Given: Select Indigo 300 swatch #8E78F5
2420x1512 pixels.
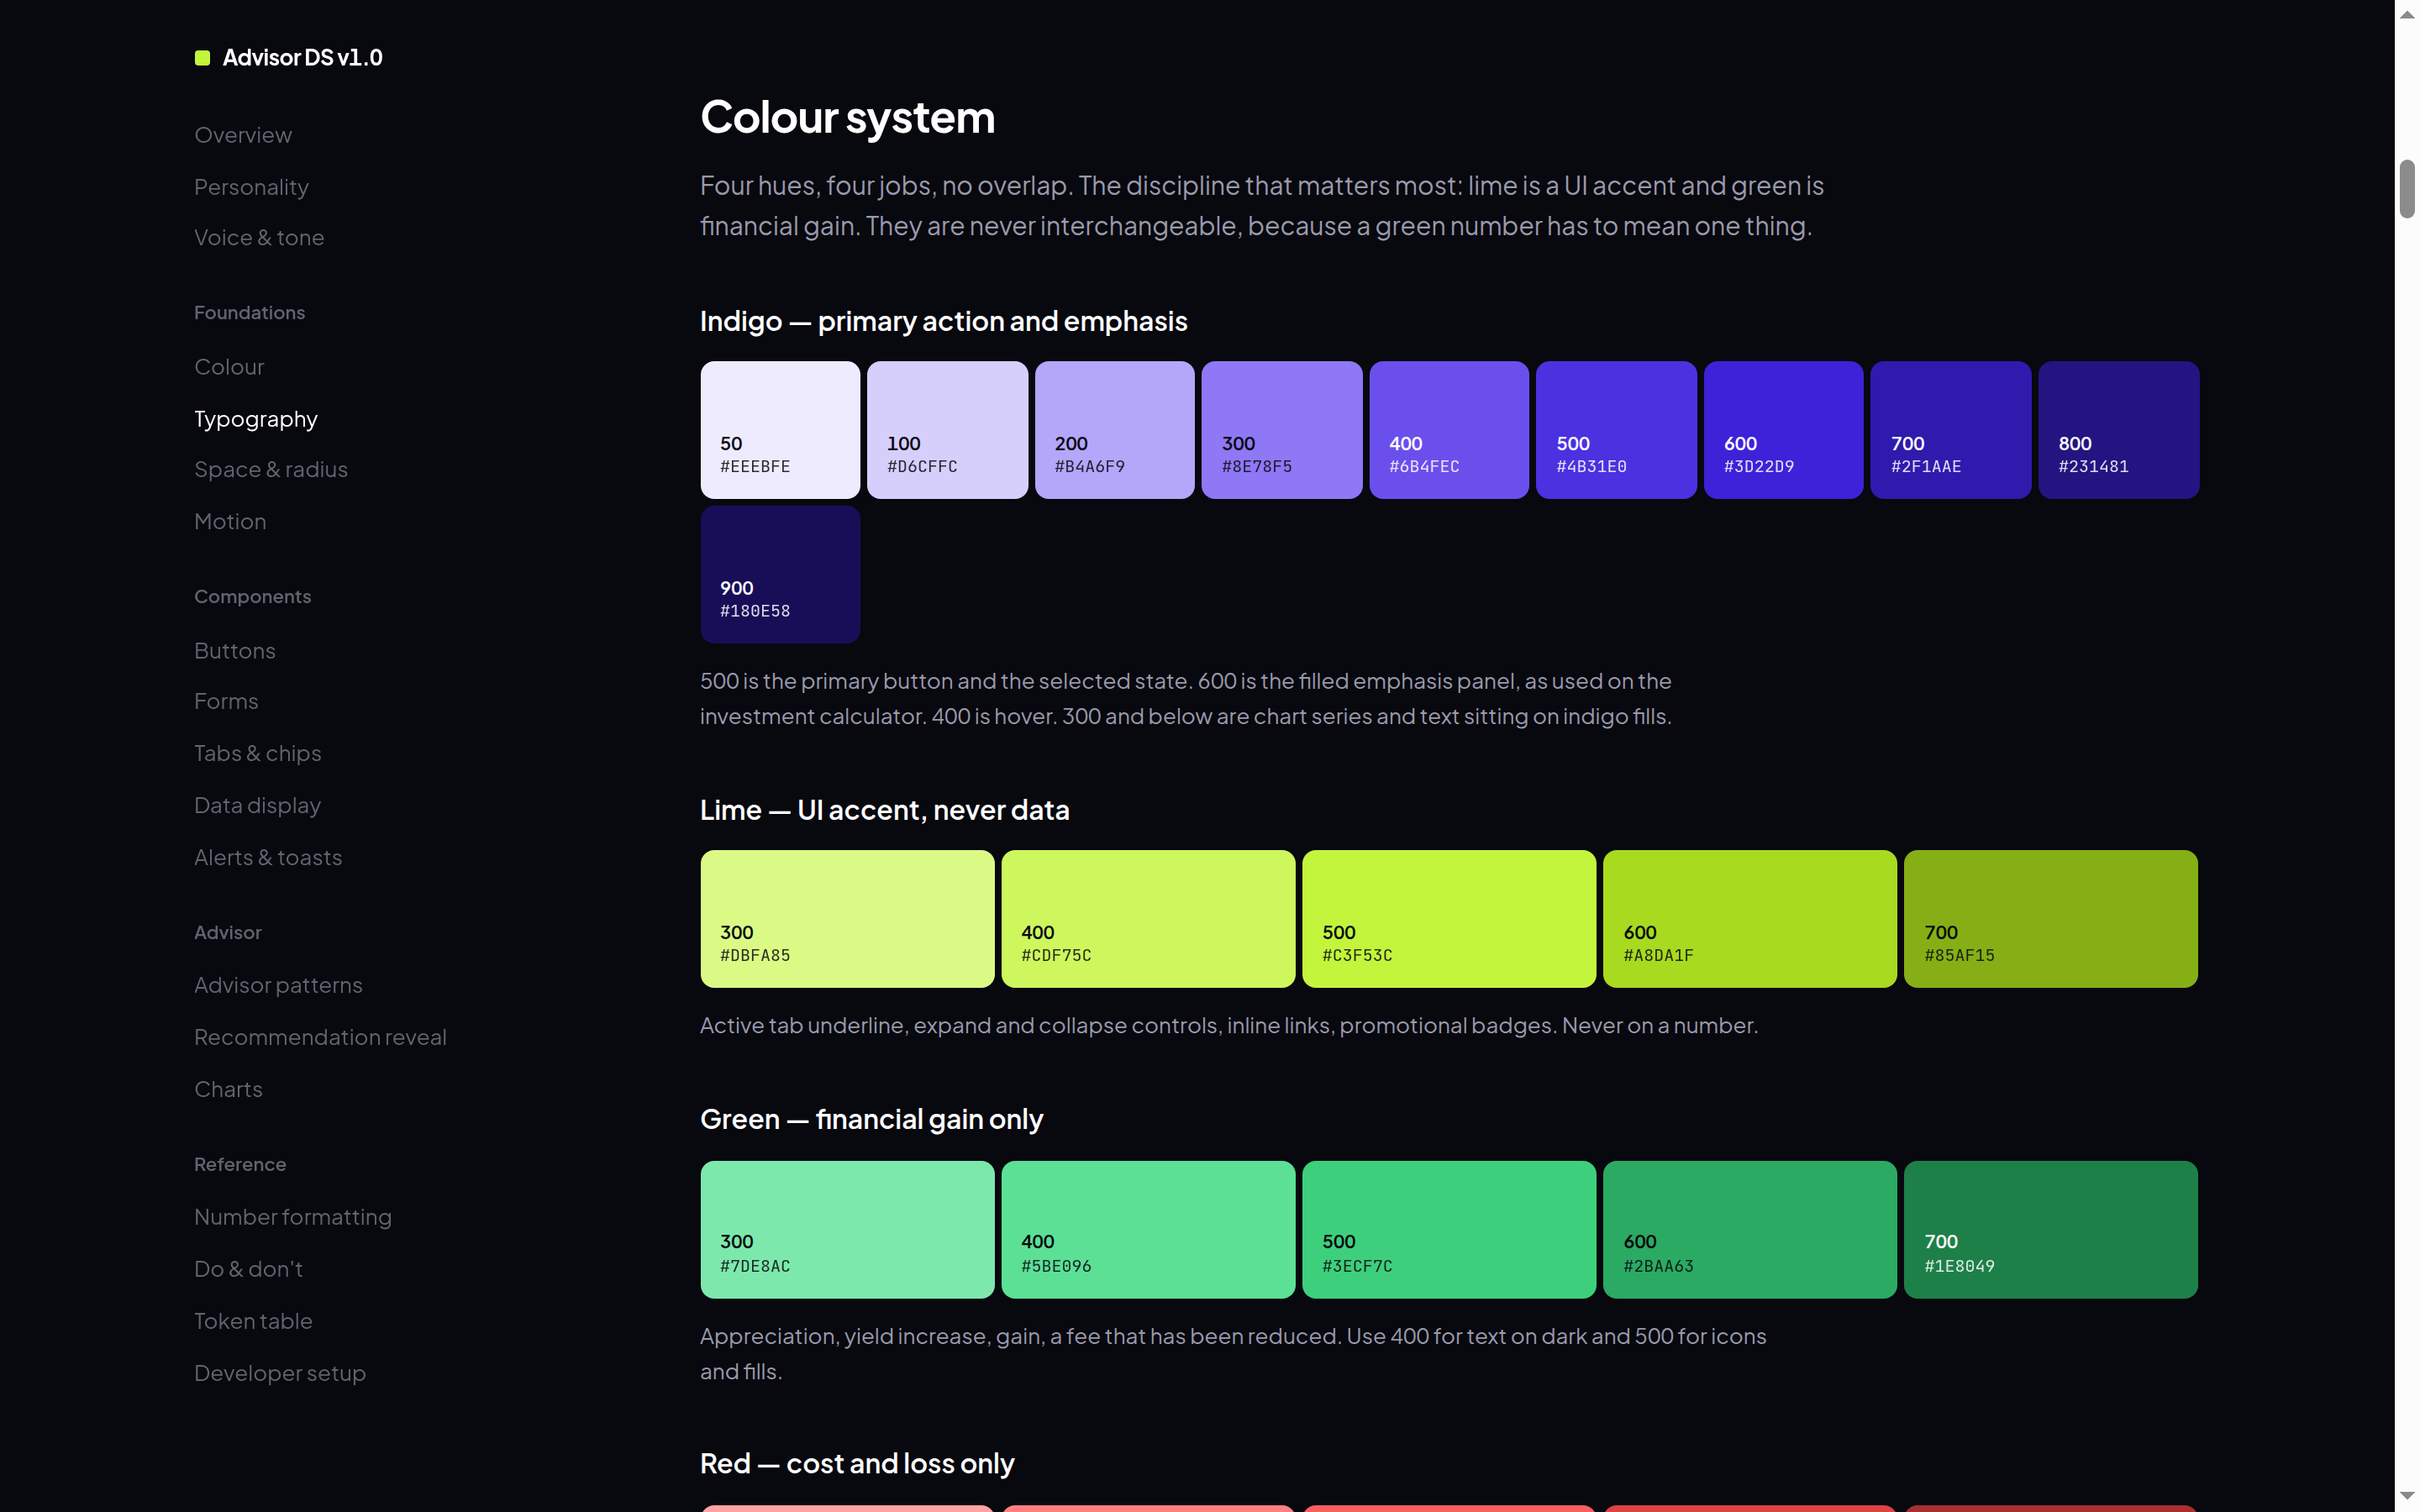Looking at the screenshot, I should click(1282, 430).
